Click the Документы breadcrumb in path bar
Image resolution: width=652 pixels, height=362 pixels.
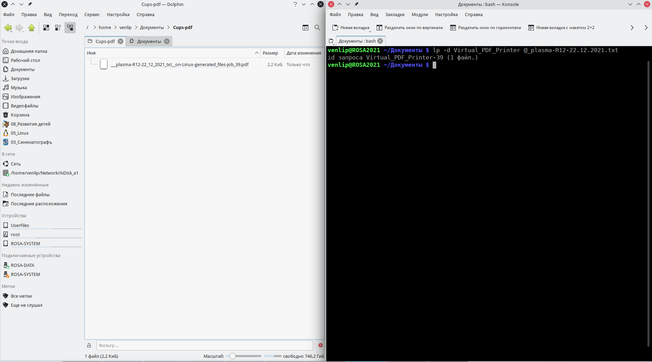tap(152, 28)
